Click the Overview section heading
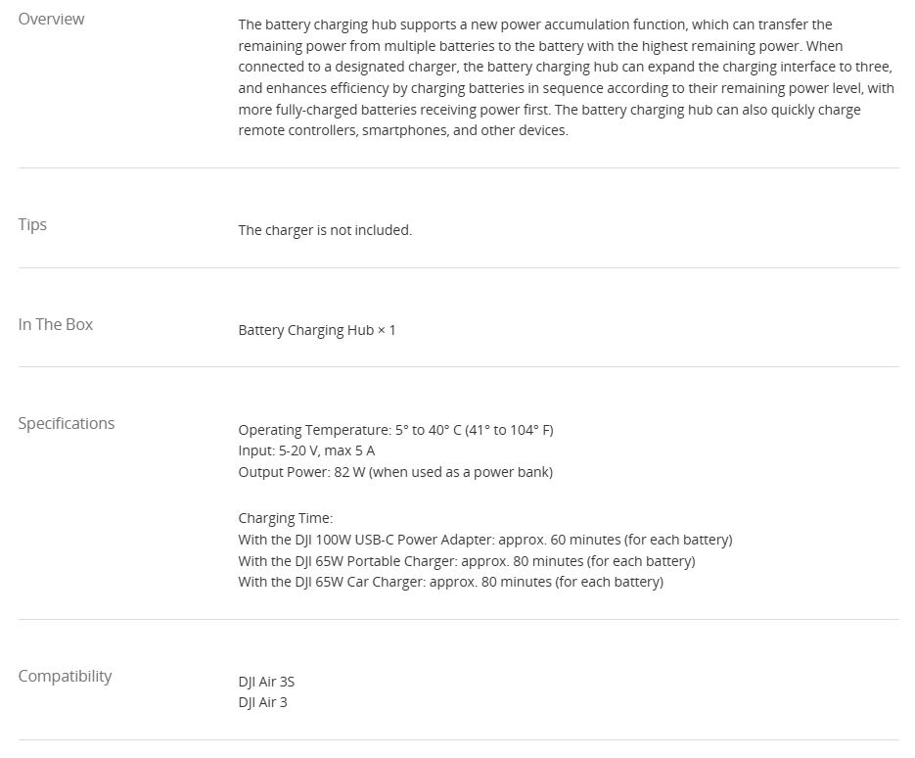This screenshot has width=915, height=758. click(x=51, y=19)
